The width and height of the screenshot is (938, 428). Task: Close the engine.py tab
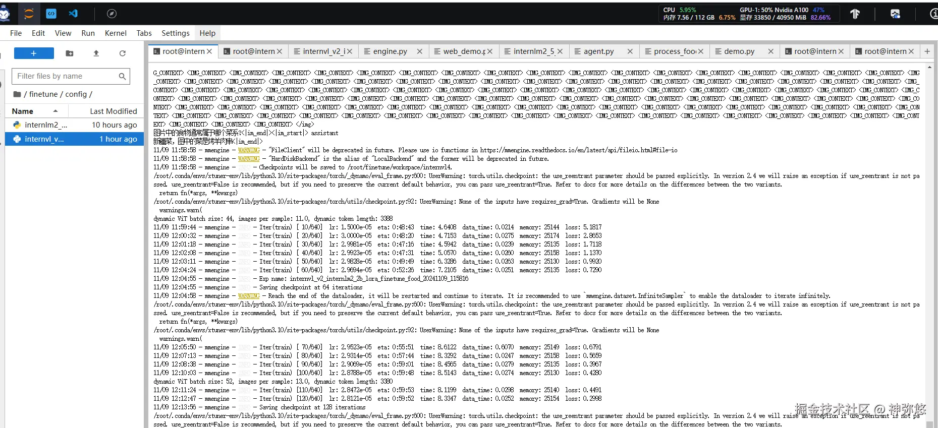pyautogui.click(x=419, y=51)
